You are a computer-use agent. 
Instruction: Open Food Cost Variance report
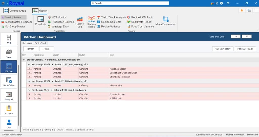point(141,26)
